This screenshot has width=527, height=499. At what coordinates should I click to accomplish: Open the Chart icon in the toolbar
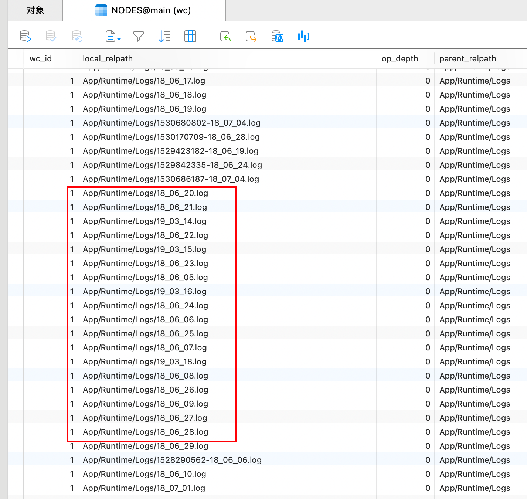coord(303,36)
